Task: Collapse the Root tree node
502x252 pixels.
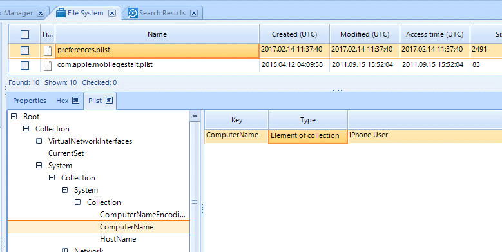Action: tap(14, 117)
